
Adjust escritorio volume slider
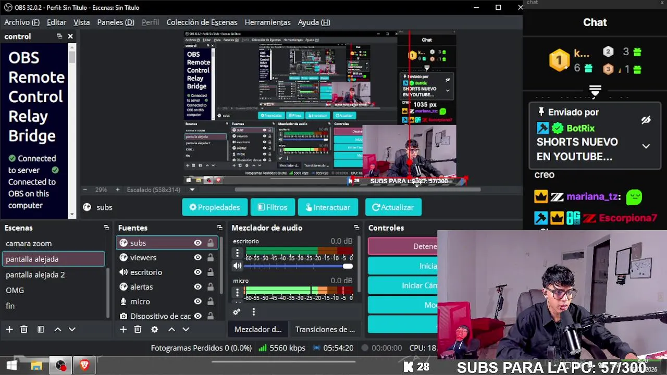click(x=298, y=266)
